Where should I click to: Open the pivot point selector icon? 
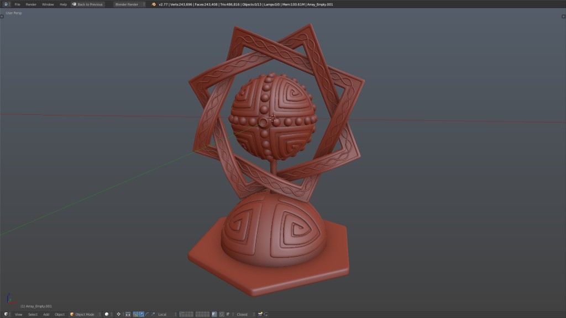117,314
